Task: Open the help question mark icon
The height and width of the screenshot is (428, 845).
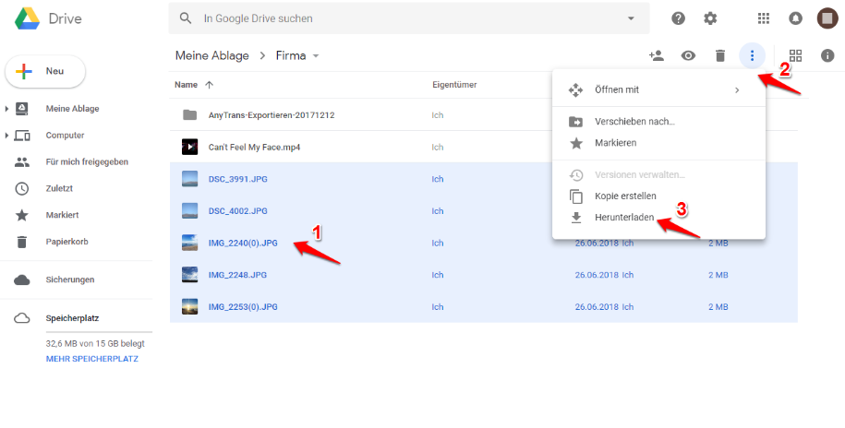Action: (x=679, y=18)
